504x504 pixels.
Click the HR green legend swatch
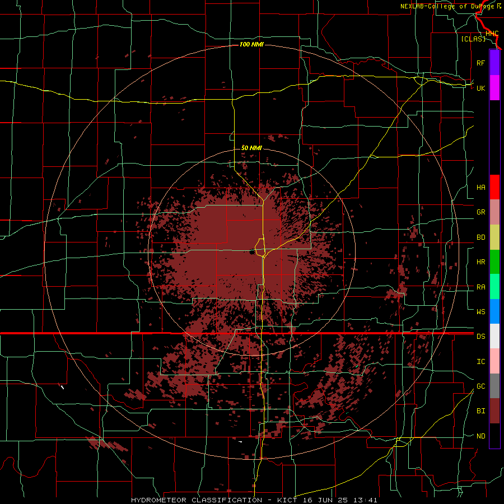coord(494,262)
